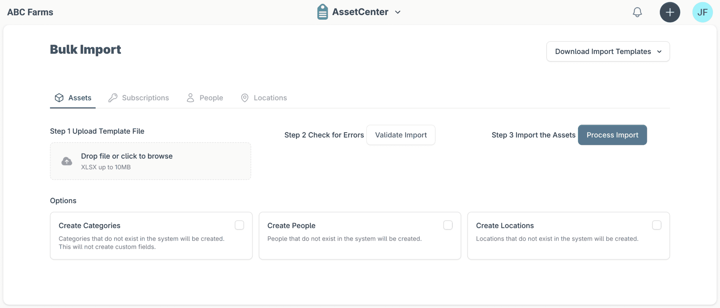Image resolution: width=720 pixels, height=308 pixels.
Task: Expand the AssetCenter app switcher chevron
Action: (398, 12)
